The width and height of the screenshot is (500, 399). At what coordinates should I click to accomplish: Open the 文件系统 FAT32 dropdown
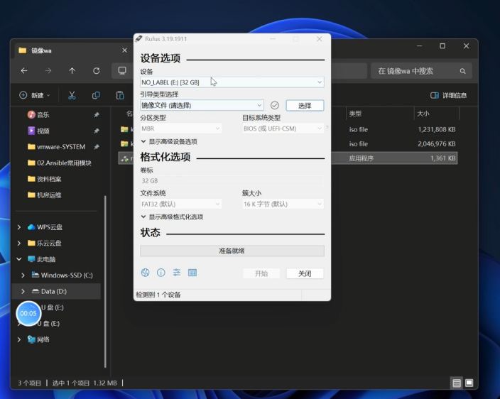tap(181, 204)
